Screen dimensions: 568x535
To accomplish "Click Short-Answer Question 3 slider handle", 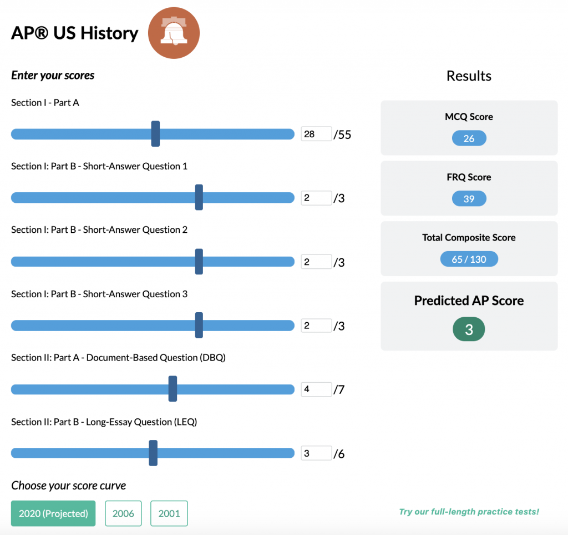I will tap(199, 326).
